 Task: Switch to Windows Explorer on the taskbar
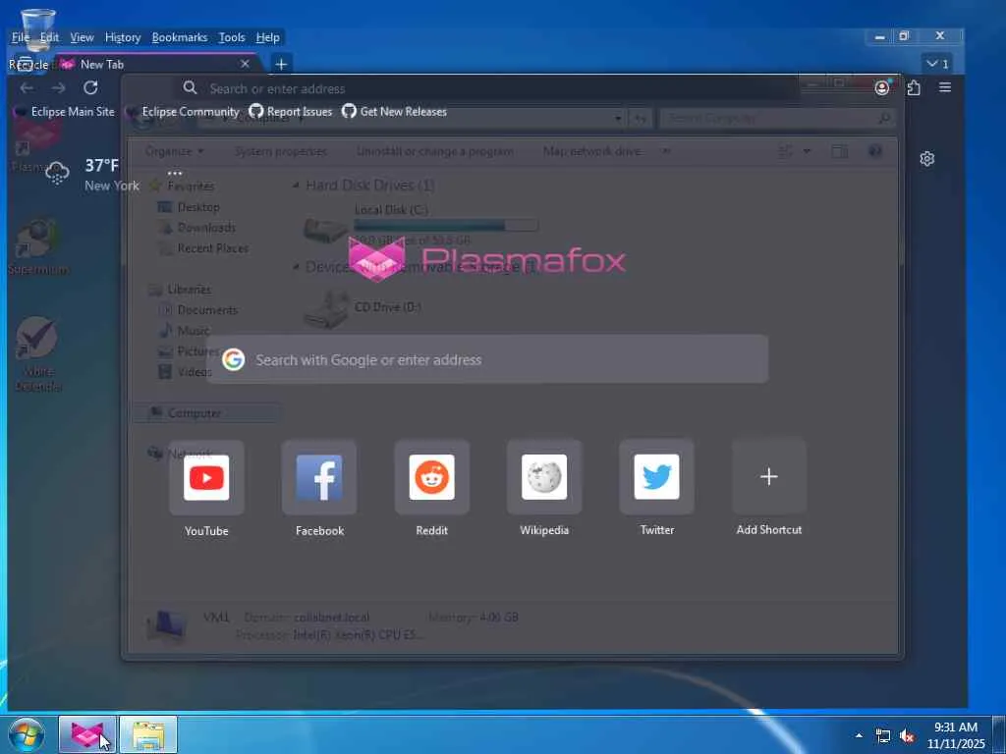[x=148, y=734]
